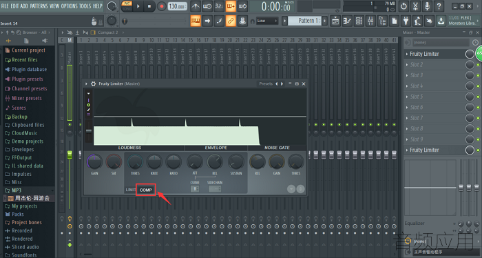
Task: Open the Fruity Limiter gear settings
Action: [x=93, y=83]
